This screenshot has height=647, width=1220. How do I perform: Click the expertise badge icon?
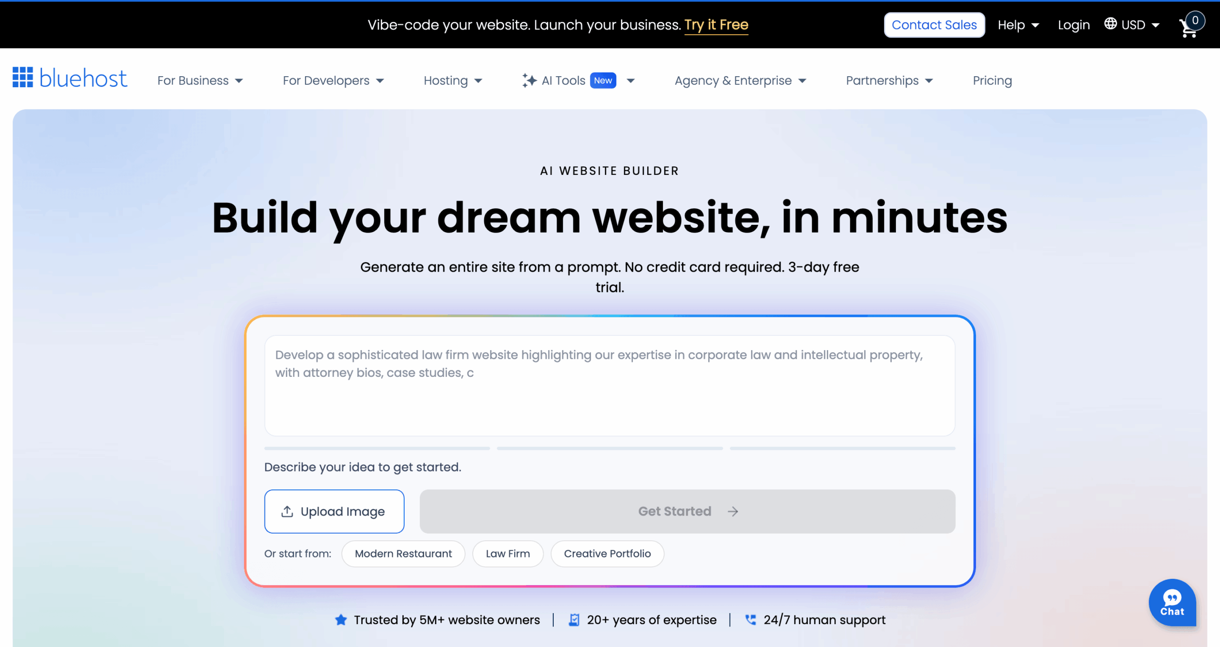574,620
